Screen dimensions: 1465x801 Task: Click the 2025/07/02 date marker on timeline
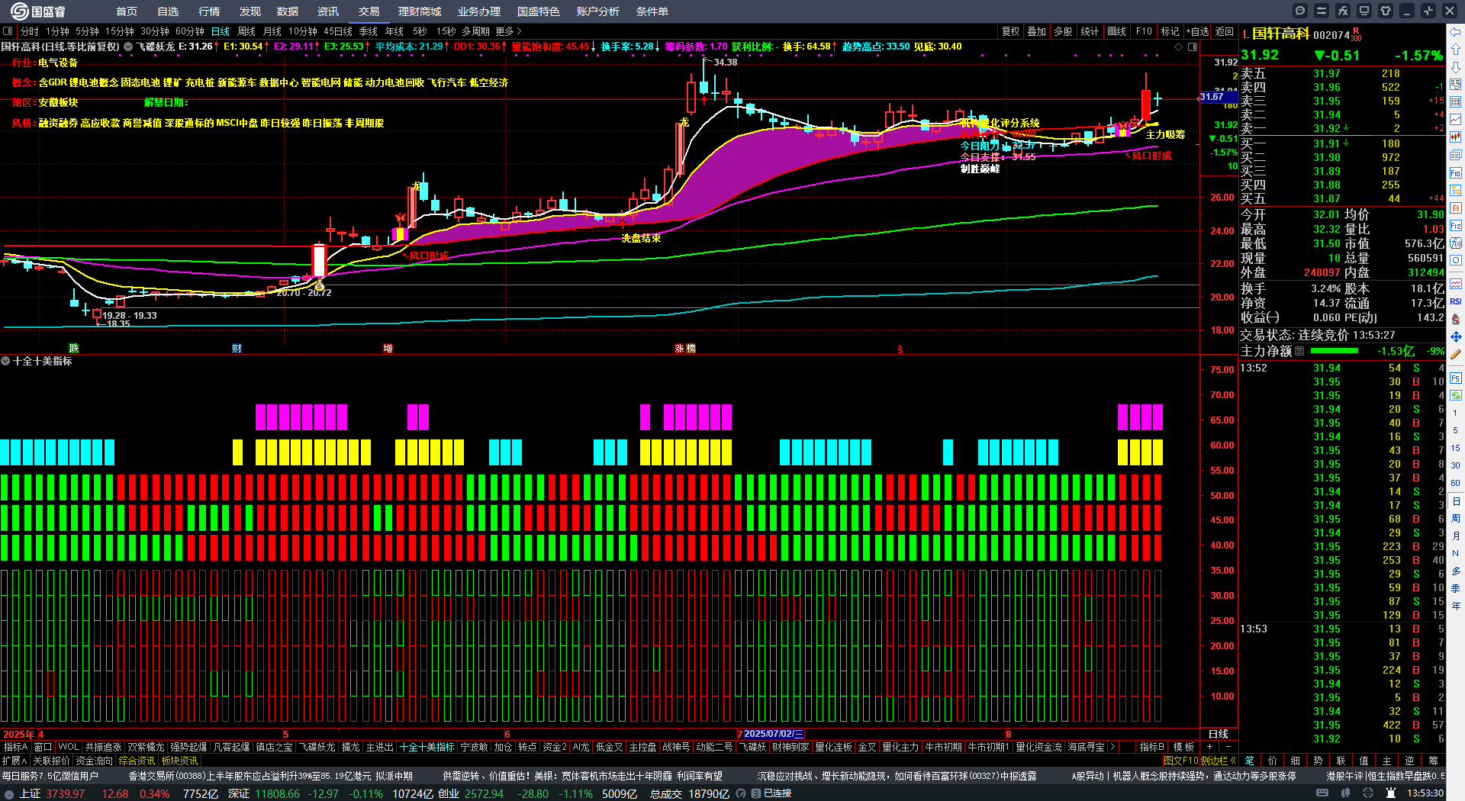click(773, 734)
